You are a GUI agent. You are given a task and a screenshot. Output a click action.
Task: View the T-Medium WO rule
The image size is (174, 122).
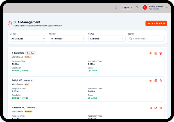click(x=151, y=108)
